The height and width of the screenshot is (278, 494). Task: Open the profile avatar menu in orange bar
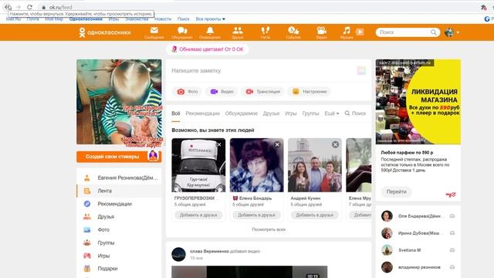coord(452,32)
